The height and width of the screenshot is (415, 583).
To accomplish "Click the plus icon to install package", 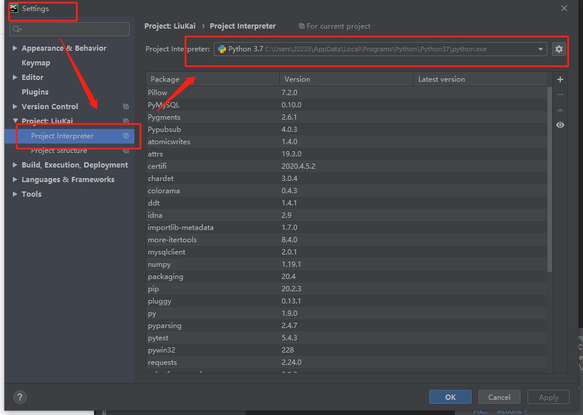I will [x=560, y=79].
